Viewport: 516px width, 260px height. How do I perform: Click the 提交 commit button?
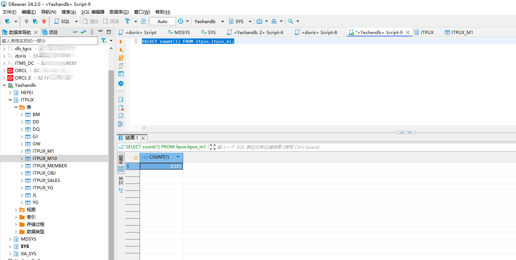pyautogui.click(x=91, y=21)
